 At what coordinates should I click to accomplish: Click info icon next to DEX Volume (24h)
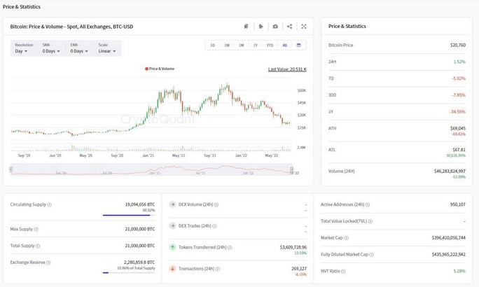click(216, 205)
